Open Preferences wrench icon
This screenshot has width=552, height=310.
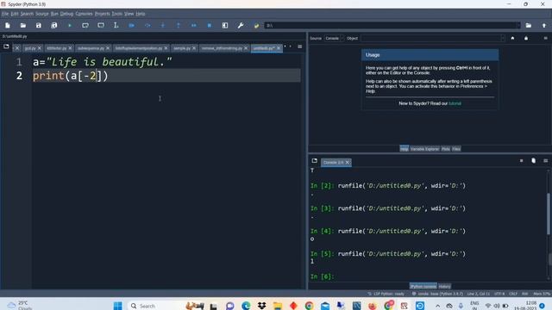click(241, 25)
